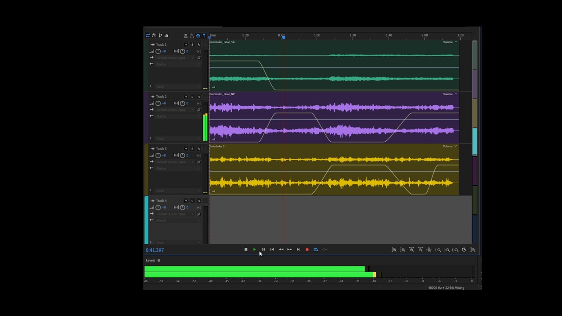Open Volume envelope dropdown on Interludes_Final_Sib clip
562x316 pixels.
coord(450,42)
